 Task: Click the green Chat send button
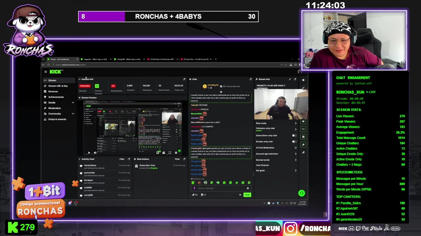247,195
